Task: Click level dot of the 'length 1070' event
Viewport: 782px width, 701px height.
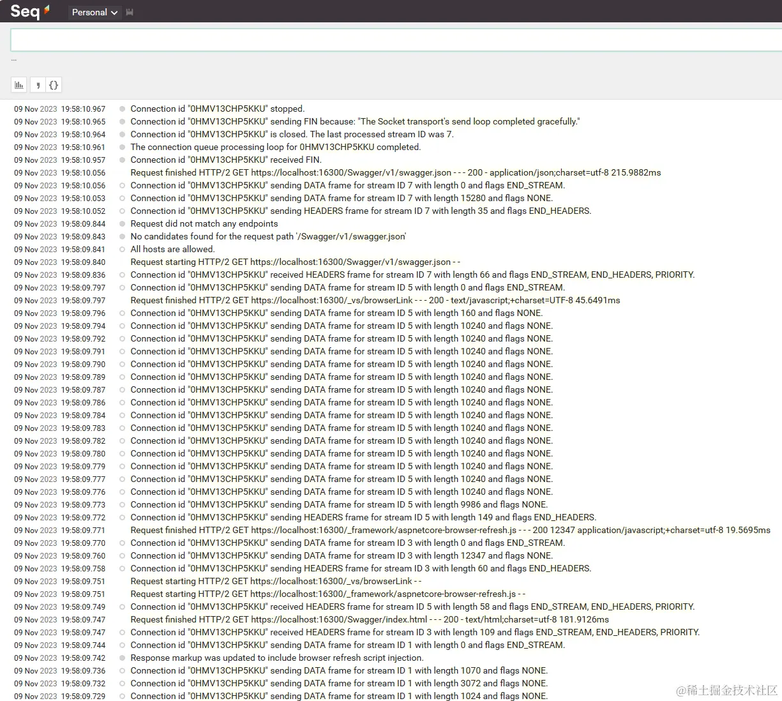Action: (122, 671)
